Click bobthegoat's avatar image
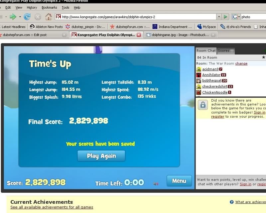Image resolution: width=266 pixels, height=213 pixels. click(199, 81)
